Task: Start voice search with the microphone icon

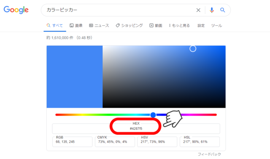Action: [212, 10]
